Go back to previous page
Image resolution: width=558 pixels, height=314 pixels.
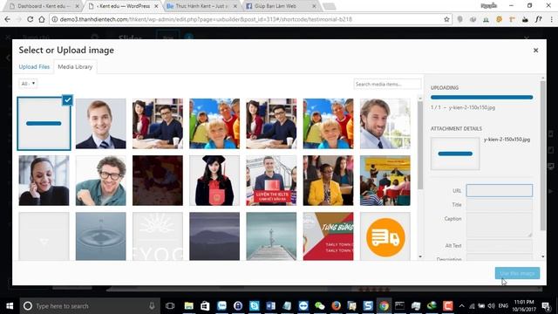[x=8, y=19]
